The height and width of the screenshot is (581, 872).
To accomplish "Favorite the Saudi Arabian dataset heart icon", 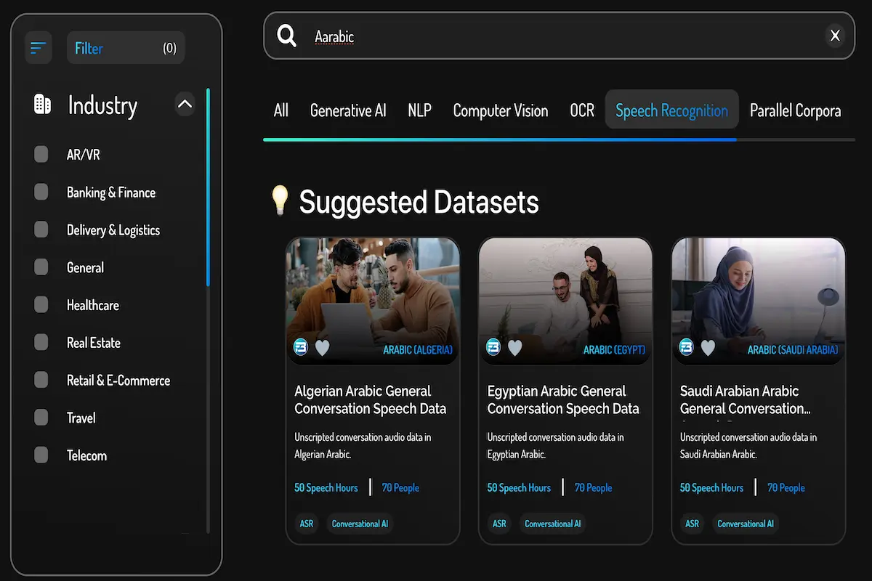I will tap(708, 348).
